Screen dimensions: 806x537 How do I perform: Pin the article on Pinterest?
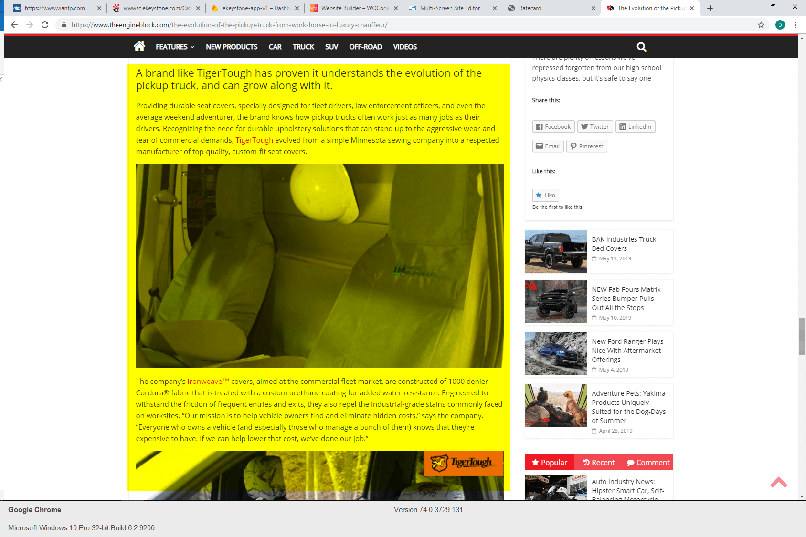tap(587, 146)
